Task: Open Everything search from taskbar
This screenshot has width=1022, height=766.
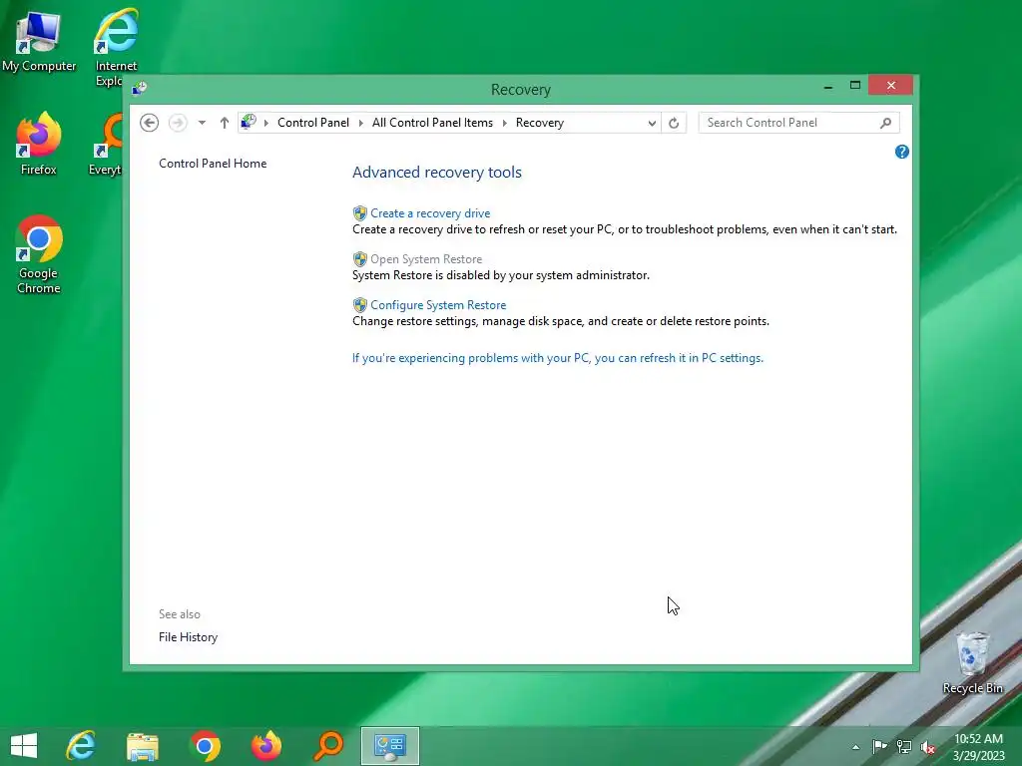Action: (x=327, y=746)
